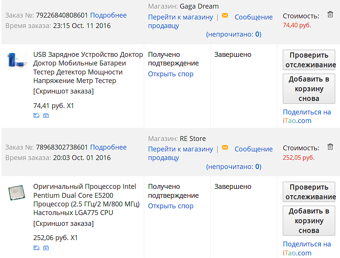The width and height of the screenshot is (340, 258).
Task: View order screenshot for the Intel Pentium processor
Action: (x=64, y=224)
